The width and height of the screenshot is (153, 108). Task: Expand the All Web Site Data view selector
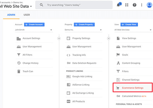pos(16,6)
